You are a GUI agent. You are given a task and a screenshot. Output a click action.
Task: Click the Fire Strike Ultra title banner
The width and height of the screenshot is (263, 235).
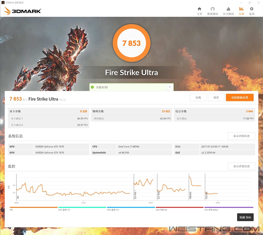click(x=131, y=72)
